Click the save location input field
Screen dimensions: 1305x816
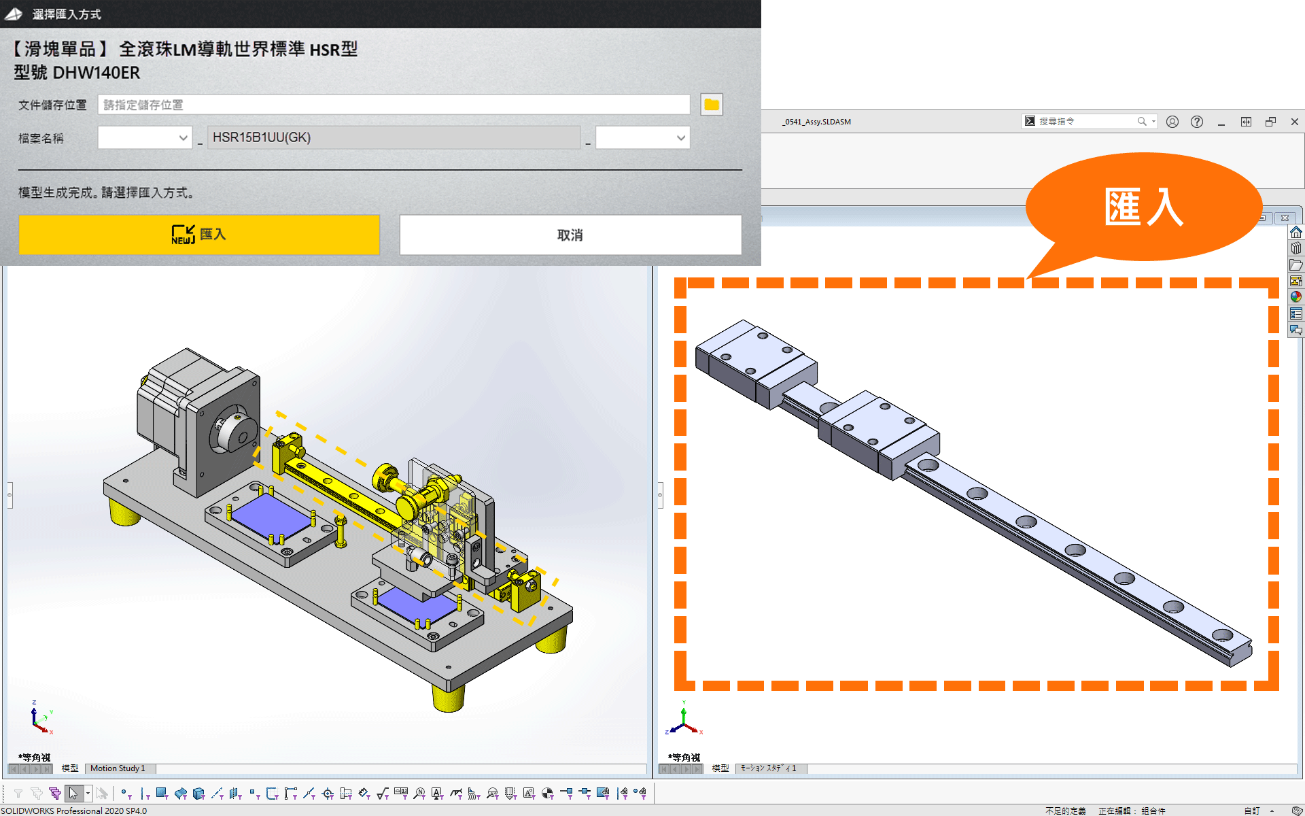(394, 105)
